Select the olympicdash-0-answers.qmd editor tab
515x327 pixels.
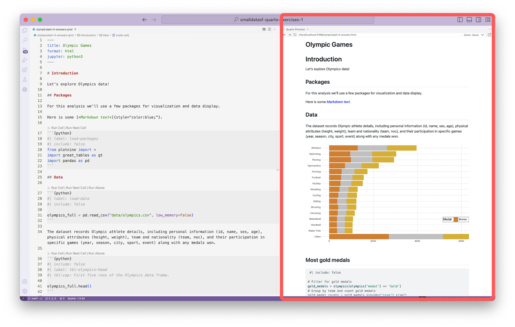click(54, 29)
